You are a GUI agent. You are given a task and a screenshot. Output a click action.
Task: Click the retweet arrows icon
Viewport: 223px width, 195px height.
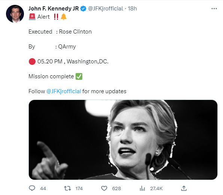point(67,188)
